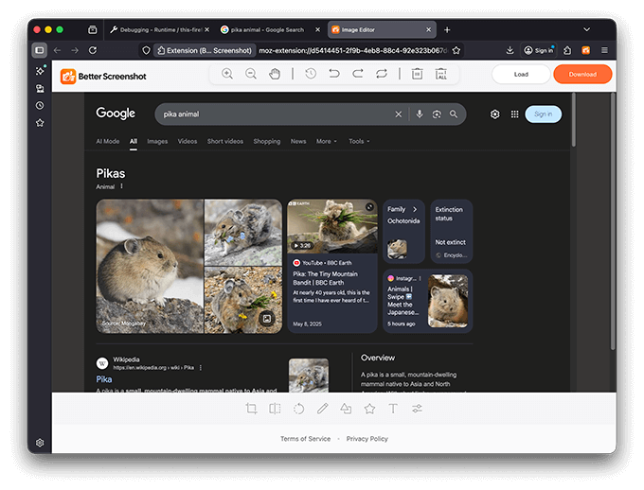Open the Privacy Policy link
644x490 pixels.
[367, 439]
